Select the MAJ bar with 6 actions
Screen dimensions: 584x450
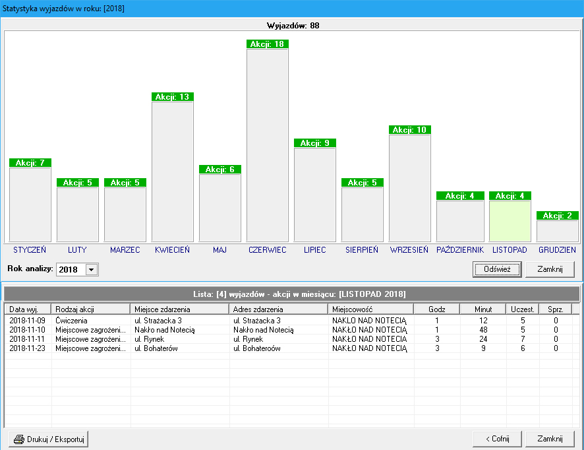click(219, 208)
